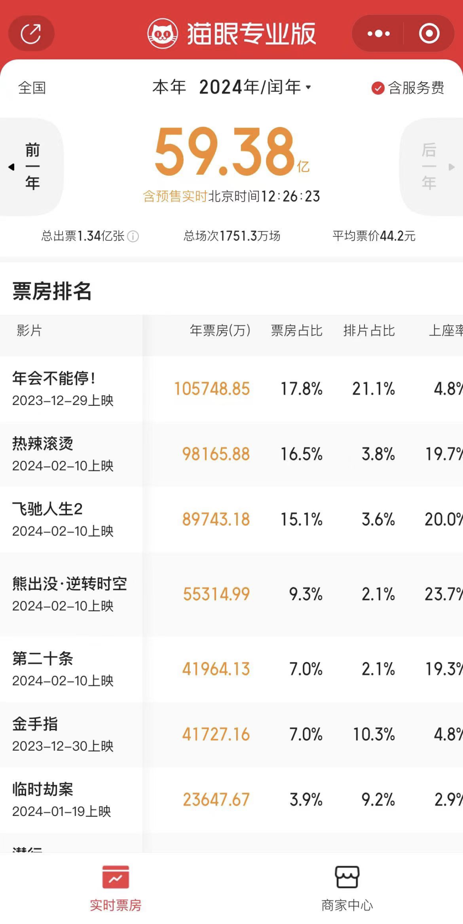Sort by 排片占比 column header

(369, 331)
